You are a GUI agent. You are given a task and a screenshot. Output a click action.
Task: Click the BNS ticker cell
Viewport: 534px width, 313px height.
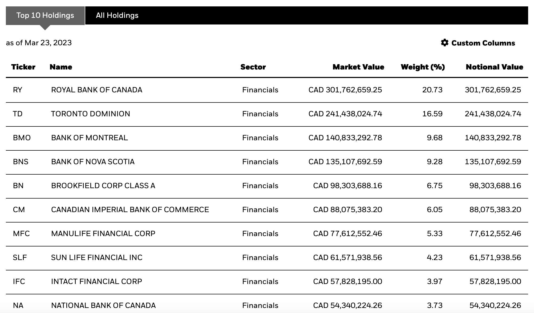pyautogui.click(x=21, y=162)
